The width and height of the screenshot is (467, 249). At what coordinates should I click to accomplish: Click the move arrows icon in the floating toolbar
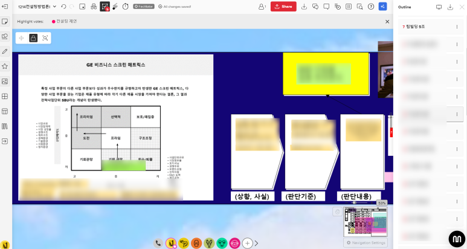(21, 38)
